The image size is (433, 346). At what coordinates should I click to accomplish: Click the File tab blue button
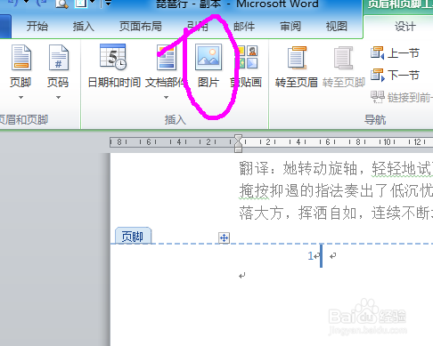5,26
